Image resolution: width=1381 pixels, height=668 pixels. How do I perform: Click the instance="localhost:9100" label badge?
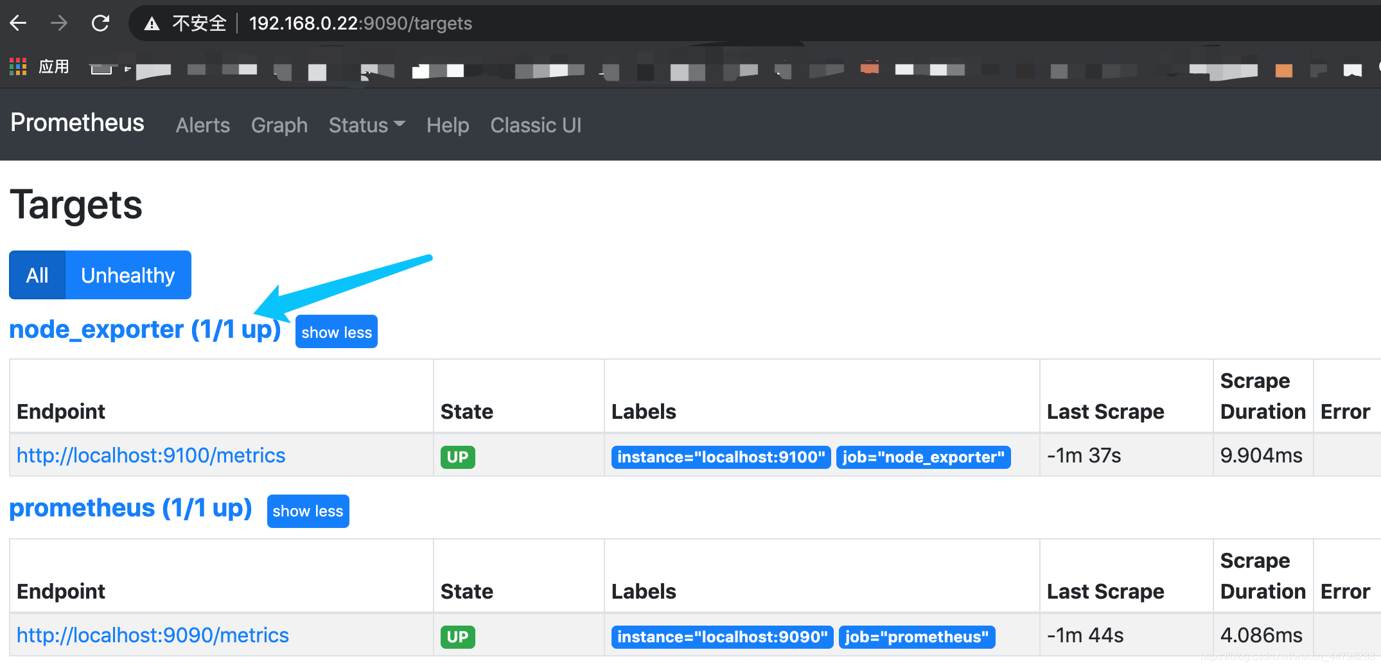(x=721, y=457)
